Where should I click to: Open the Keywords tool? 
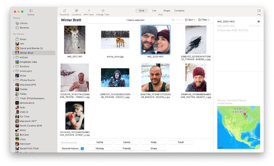65,12
